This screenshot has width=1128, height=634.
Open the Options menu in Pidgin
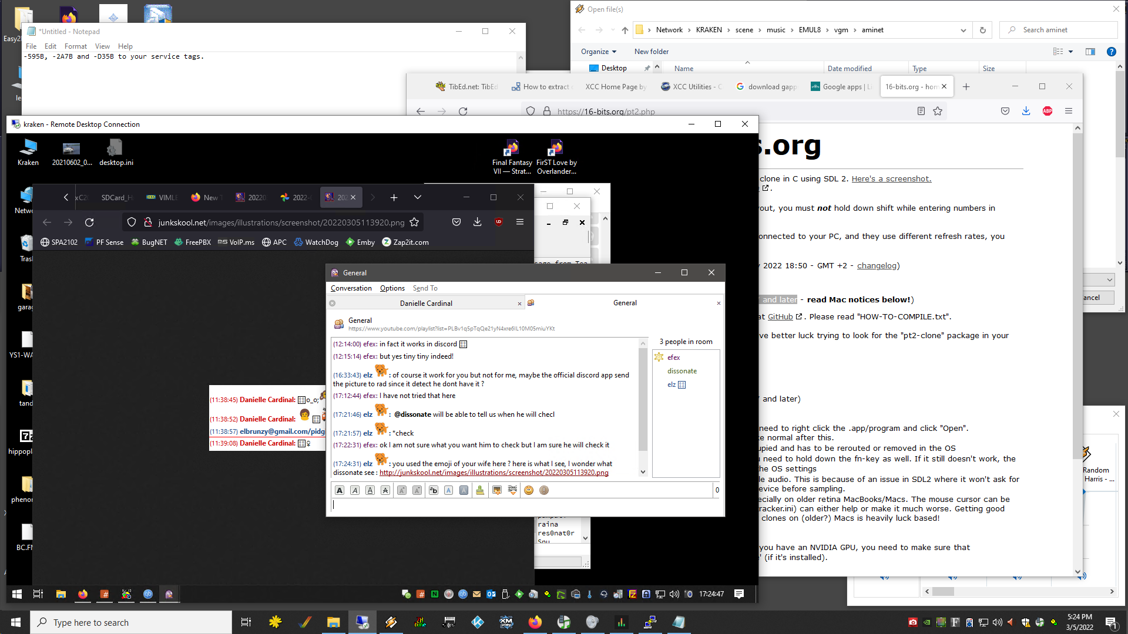(x=392, y=288)
